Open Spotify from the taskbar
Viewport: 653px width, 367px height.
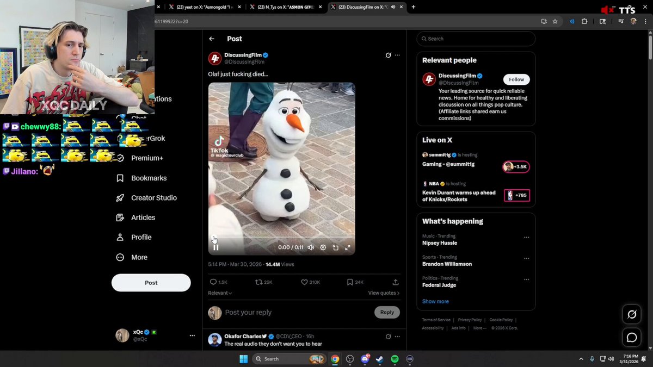[x=395, y=359]
